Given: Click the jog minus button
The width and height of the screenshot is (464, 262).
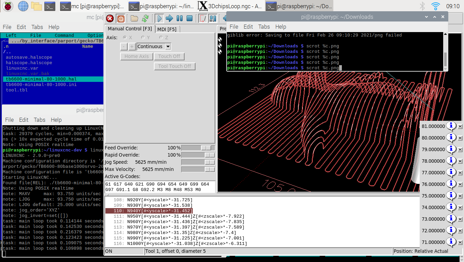Looking at the screenshot, I should [124, 46].
